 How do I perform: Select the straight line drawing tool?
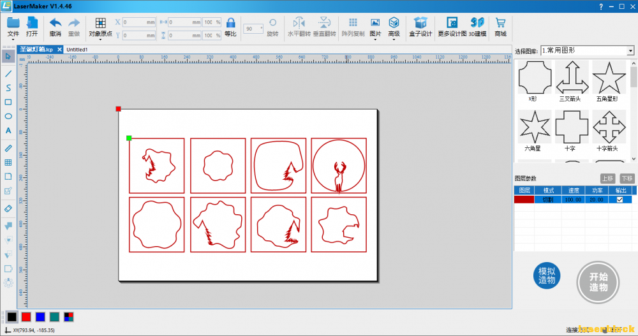coord(8,73)
